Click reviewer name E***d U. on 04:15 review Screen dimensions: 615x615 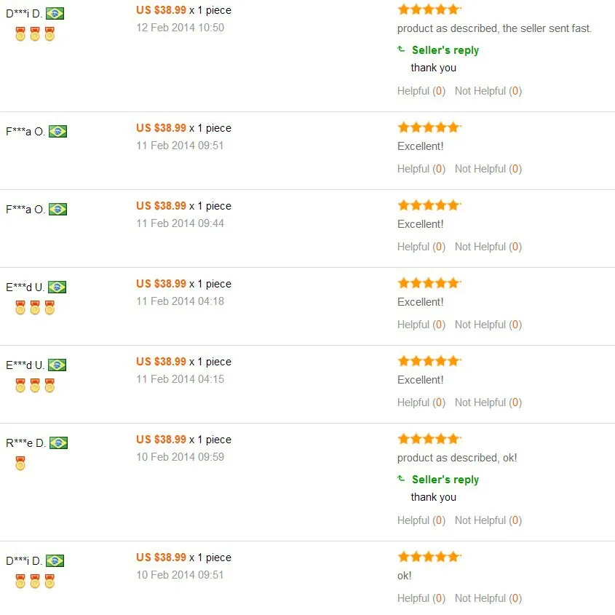pos(25,365)
